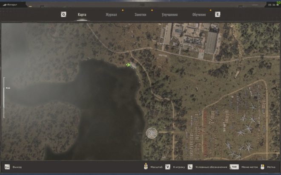Select the Обучение tab
The height and width of the screenshot is (175, 281).
199,15
